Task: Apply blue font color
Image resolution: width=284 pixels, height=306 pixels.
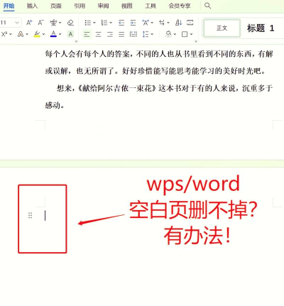Action: click(x=53, y=34)
